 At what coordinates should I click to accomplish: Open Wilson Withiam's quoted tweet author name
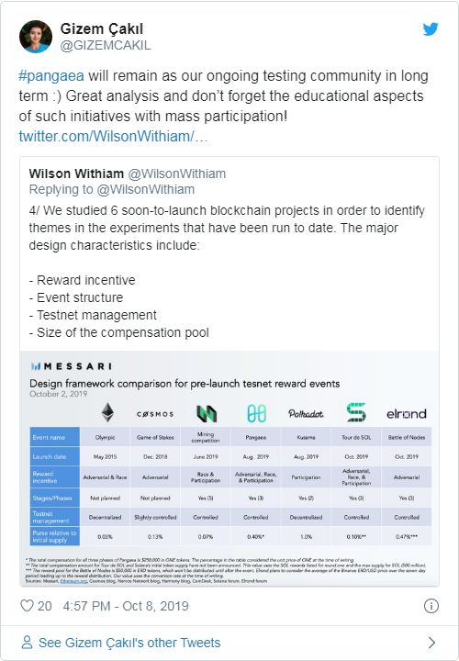pyautogui.click(x=76, y=174)
